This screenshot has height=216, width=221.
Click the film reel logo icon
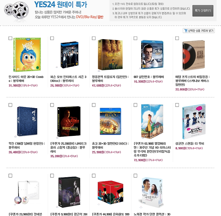coord(16,11)
